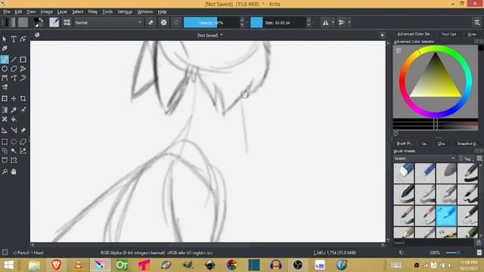Expand horizontal mirror options arrow
The height and width of the screenshot is (272, 484).
pyautogui.click(x=333, y=23)
